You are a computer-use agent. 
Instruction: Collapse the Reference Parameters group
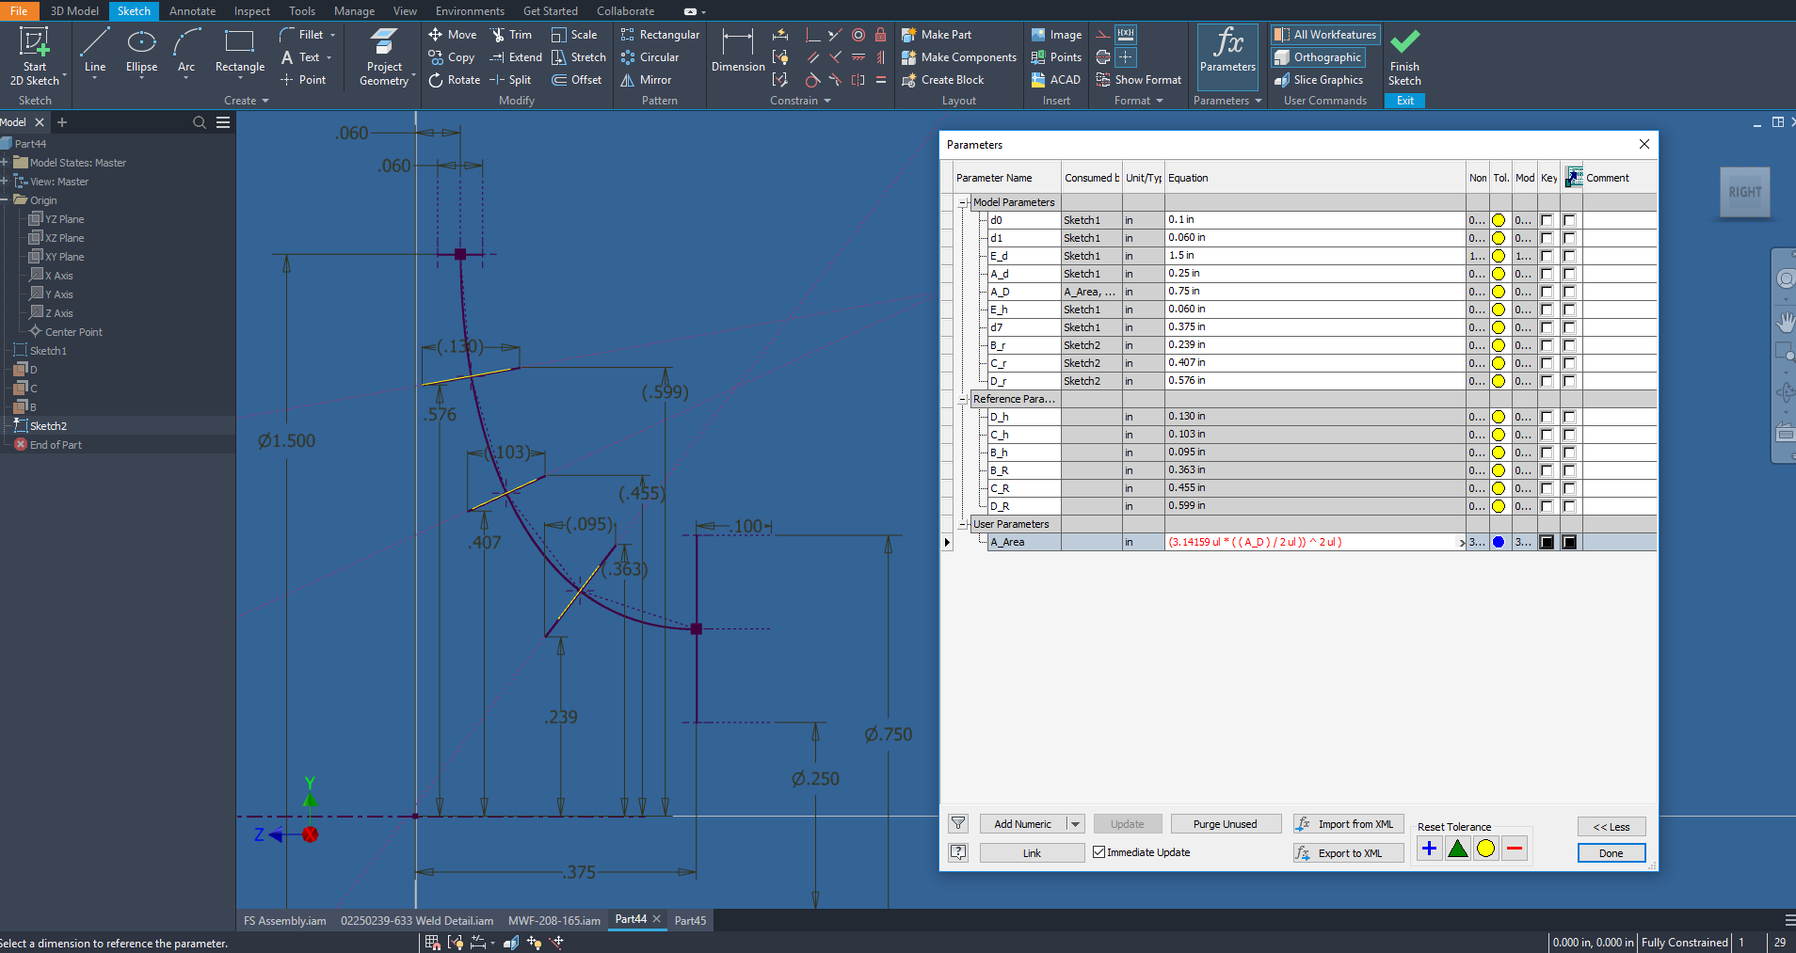pos(964,400)
